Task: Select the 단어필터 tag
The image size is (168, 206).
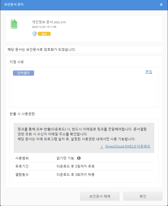Action: (24, 73)
